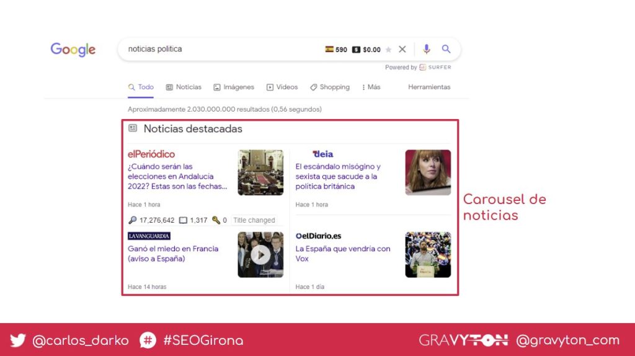Open 'La España que vendría con Vox' article

[342, 254]
